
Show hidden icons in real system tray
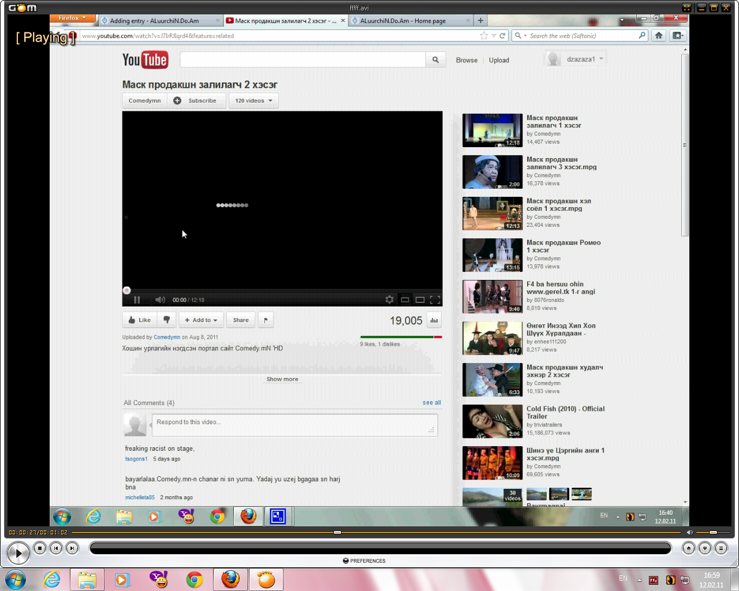[x=639, y=579]
